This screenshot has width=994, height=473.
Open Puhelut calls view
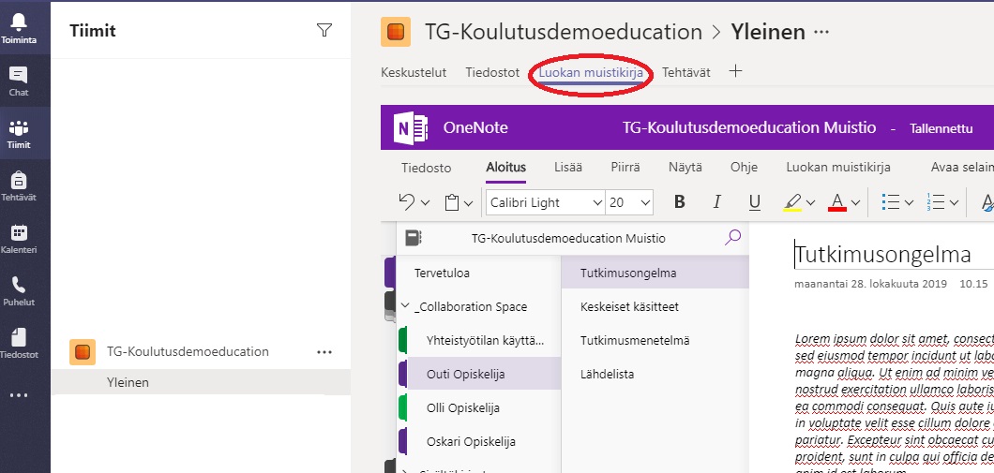pos(19,291)
